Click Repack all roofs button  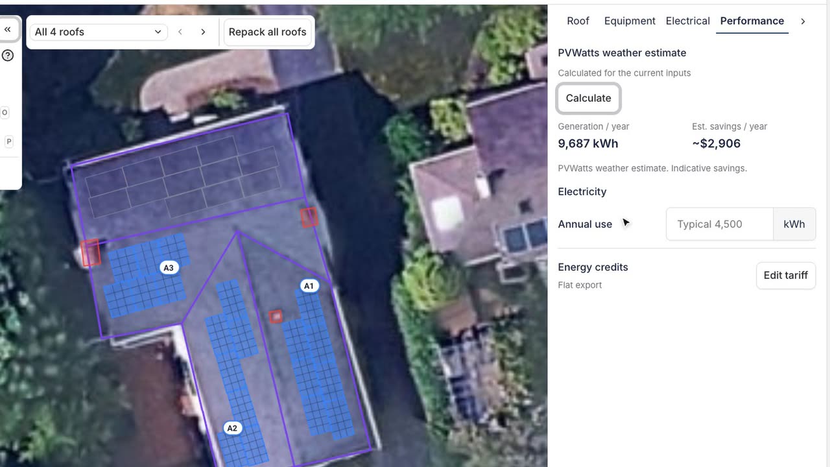pos(267,32)
